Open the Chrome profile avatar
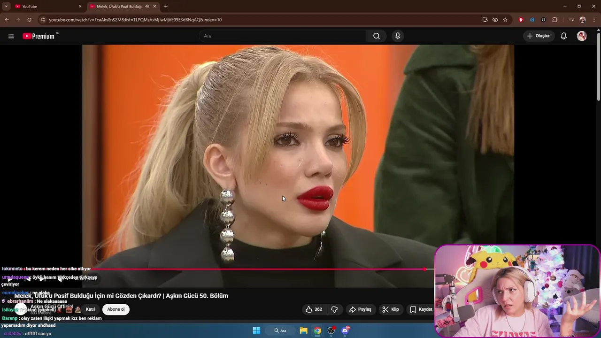Image resolution: width=601 pixels, height=338 pixels. click(x=583, y=20)
